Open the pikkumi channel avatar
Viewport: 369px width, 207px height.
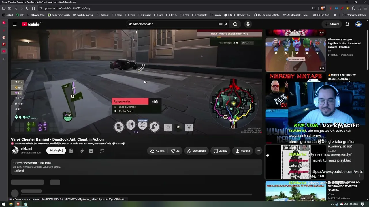15,150
